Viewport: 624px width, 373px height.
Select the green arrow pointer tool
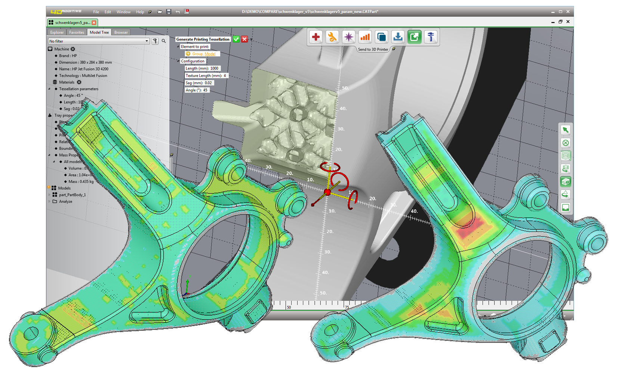pyautogui.click(x=565, y=130)
